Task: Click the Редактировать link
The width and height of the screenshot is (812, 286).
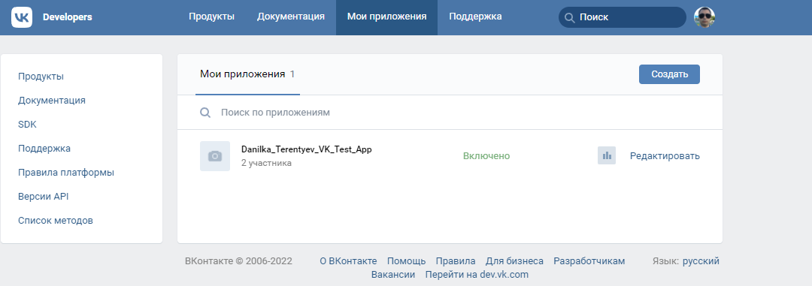Action: pyautogui.click(x=665, y=155)
